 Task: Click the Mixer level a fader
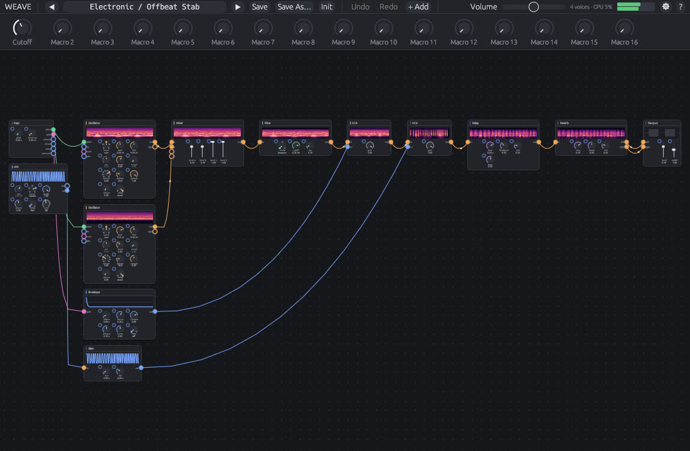pos(191,151)
